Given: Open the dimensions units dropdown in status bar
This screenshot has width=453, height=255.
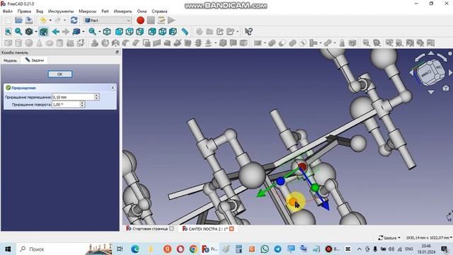Looking at the screenshot, I should click(x=429, y=238).
